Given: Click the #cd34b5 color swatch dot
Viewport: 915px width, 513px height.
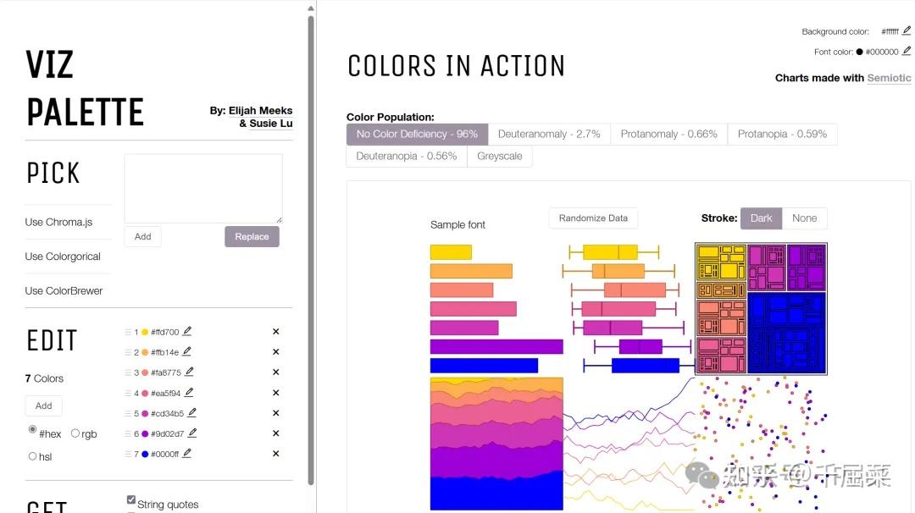Looking at the screenshot, I should coord(145,413).
